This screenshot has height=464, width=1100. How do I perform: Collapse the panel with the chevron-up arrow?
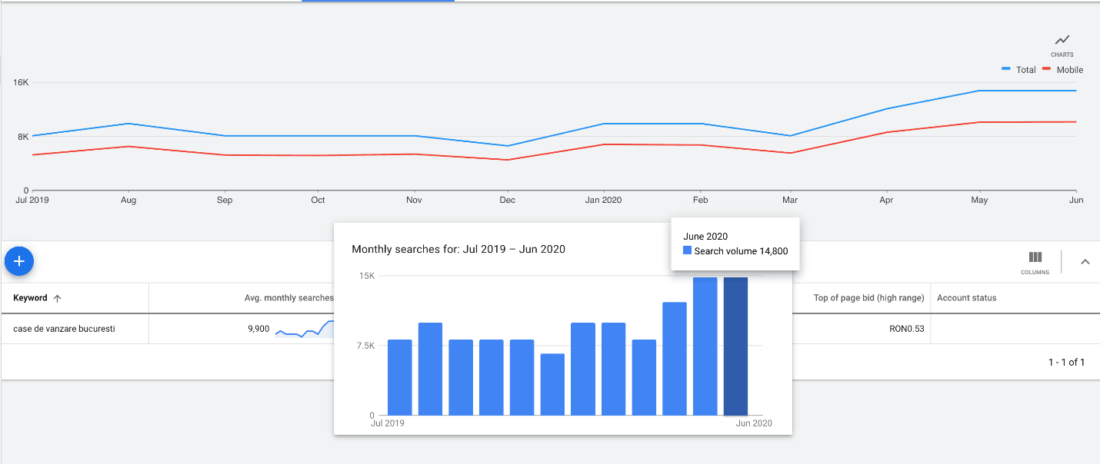(1085, 262)
